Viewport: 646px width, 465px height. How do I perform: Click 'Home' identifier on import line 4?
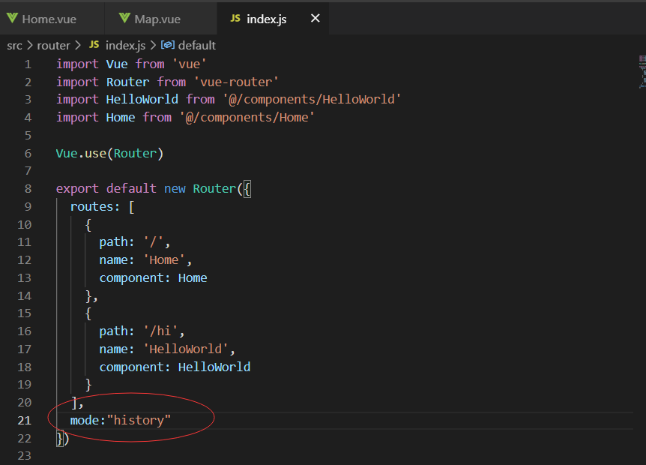tap(121, 118)
